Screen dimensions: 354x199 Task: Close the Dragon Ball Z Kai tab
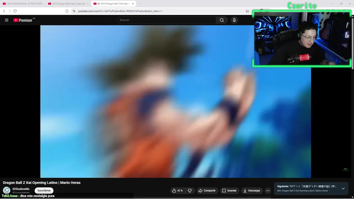tap(133, 4)
